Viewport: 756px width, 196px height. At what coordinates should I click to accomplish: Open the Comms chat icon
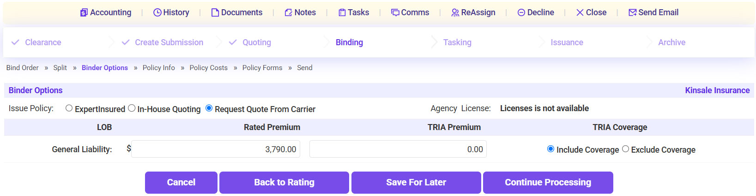[395, 12]
